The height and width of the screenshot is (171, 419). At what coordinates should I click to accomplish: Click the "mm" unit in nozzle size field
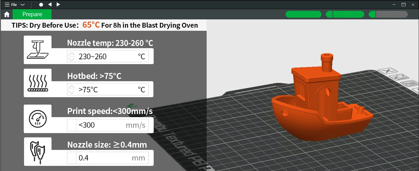[x=139, y=158]
